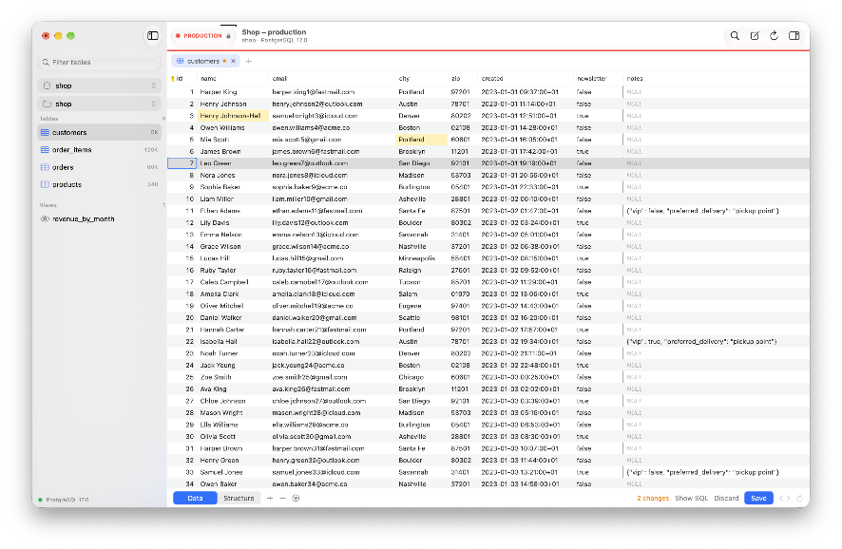Open the shop schema dropdown with the folder icon
Viewport: 842px width, 549px height.
coord(100,104)
